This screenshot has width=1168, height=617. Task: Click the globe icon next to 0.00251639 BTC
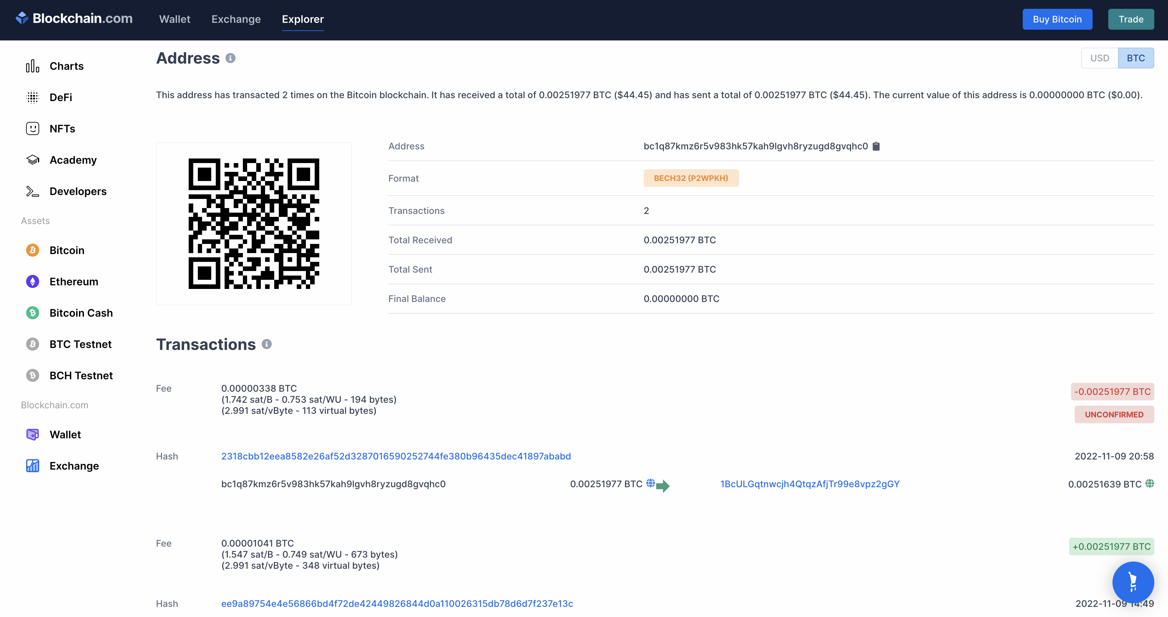click(1149, 483)
